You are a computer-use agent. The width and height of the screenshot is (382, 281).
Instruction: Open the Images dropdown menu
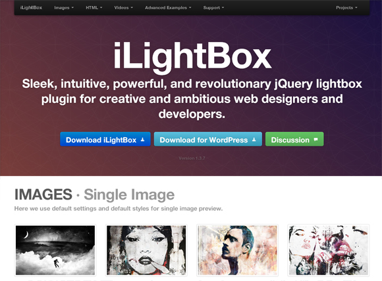click(x=64, y=8)
